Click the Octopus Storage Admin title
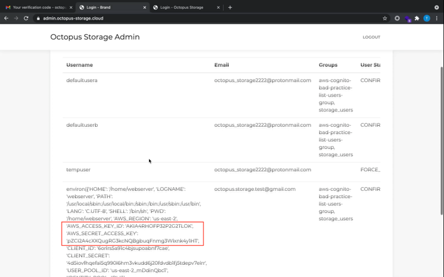 click(95, 37)
